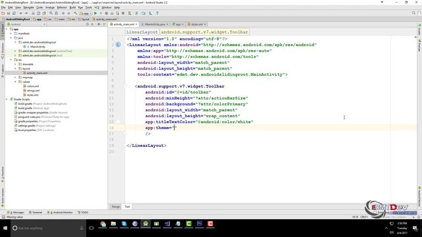422x237 pixels.
Task: Select strings.xml in the project tree
Action: [33, 91]
